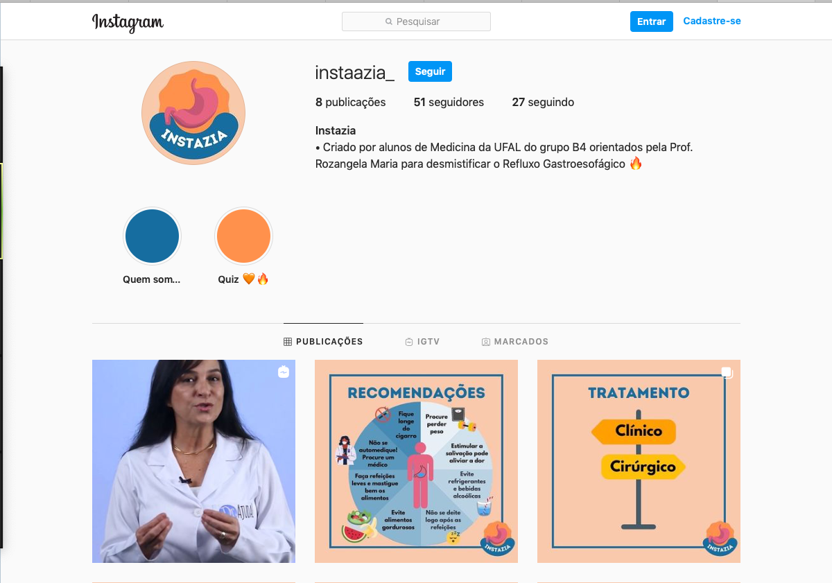Viewport: 832px width, 583px height.
Task: Click the carousel icon on Tratamento post
Action: pyautogui.click(x=727, y=373)
